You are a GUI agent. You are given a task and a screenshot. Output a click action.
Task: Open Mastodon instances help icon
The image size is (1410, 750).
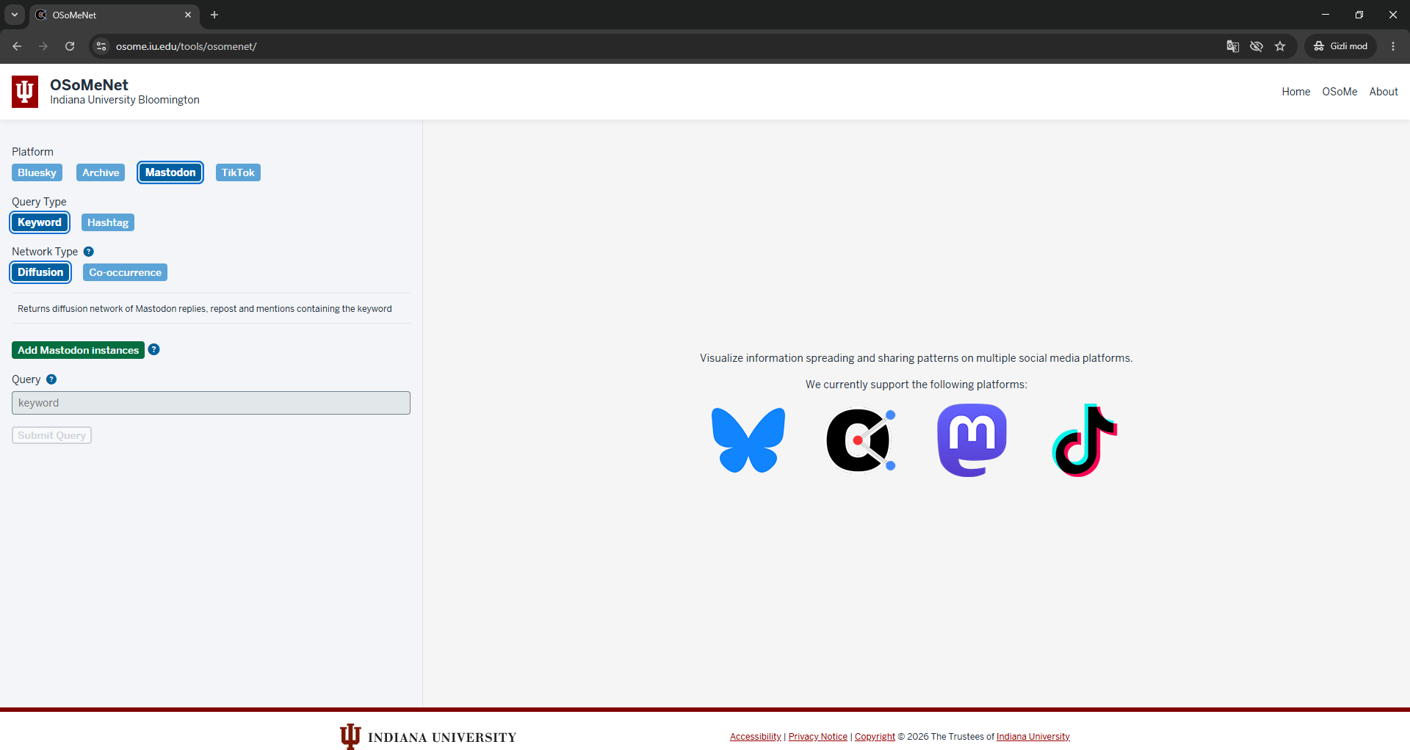[154, 350]
